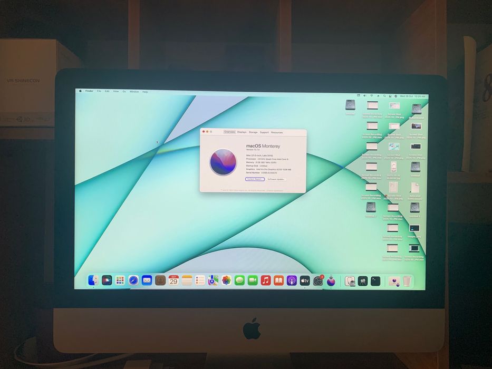Switch to the Resources tab
The width and height of the screenshot is (492, 369).
(x=277, y=132)
